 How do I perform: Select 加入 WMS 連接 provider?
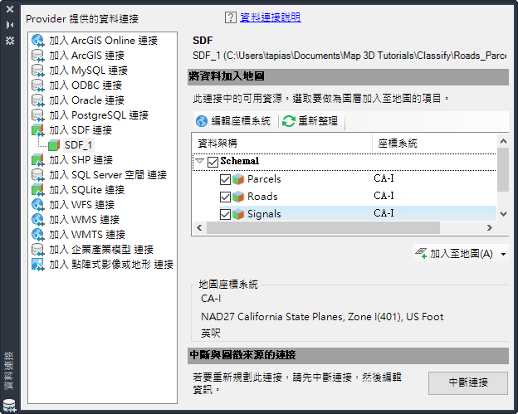[x=84, y=220]
